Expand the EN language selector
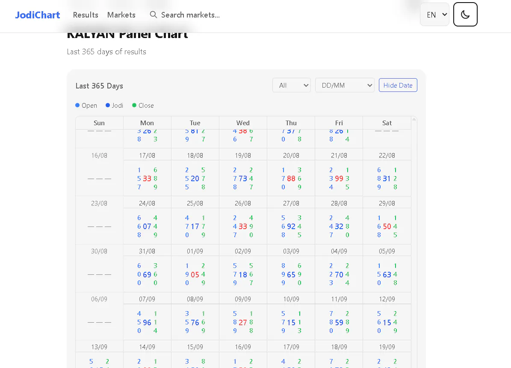 click(x=435, y=15)
